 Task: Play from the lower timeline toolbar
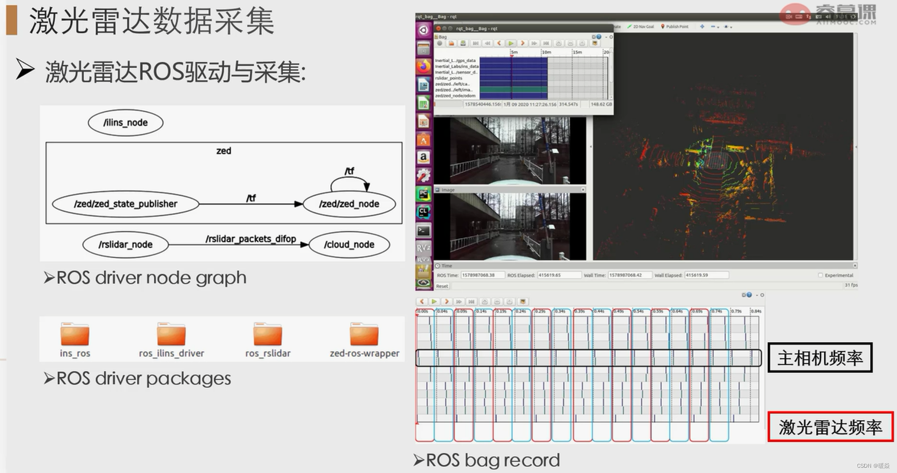coord(434,302)
